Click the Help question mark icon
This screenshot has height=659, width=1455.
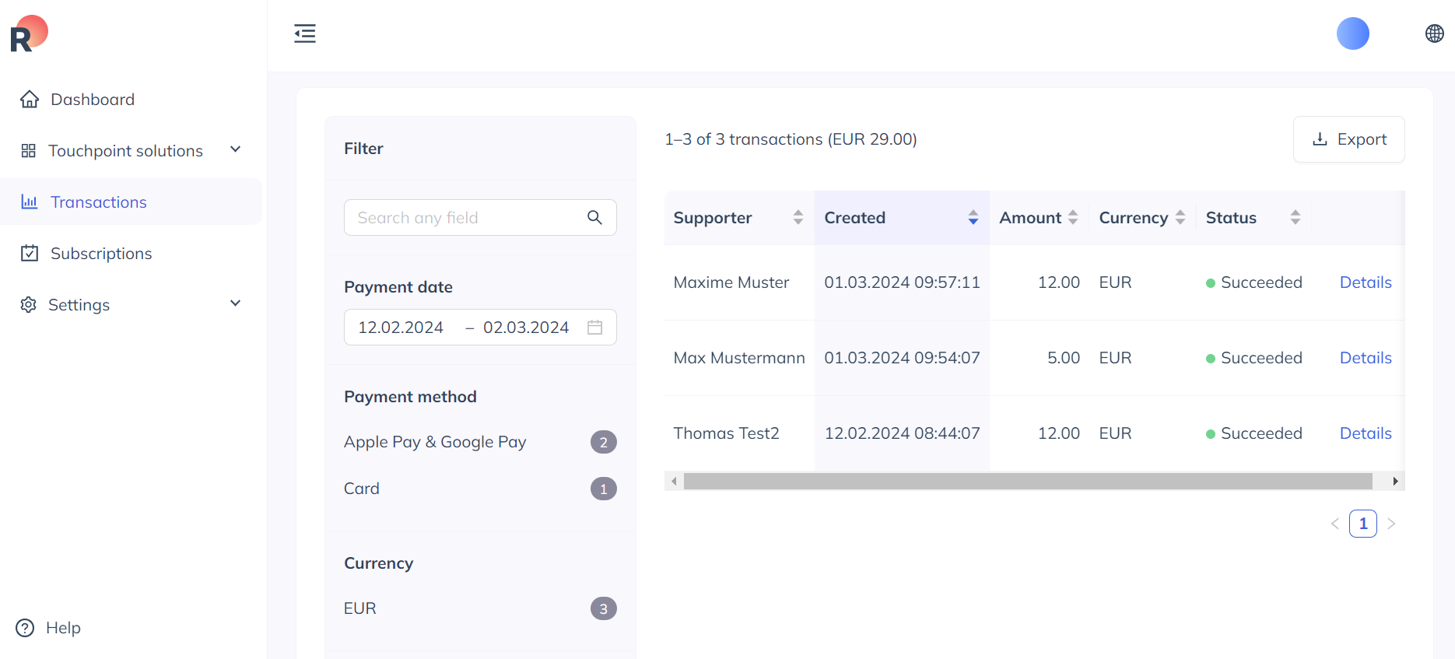tap(25, 628)
